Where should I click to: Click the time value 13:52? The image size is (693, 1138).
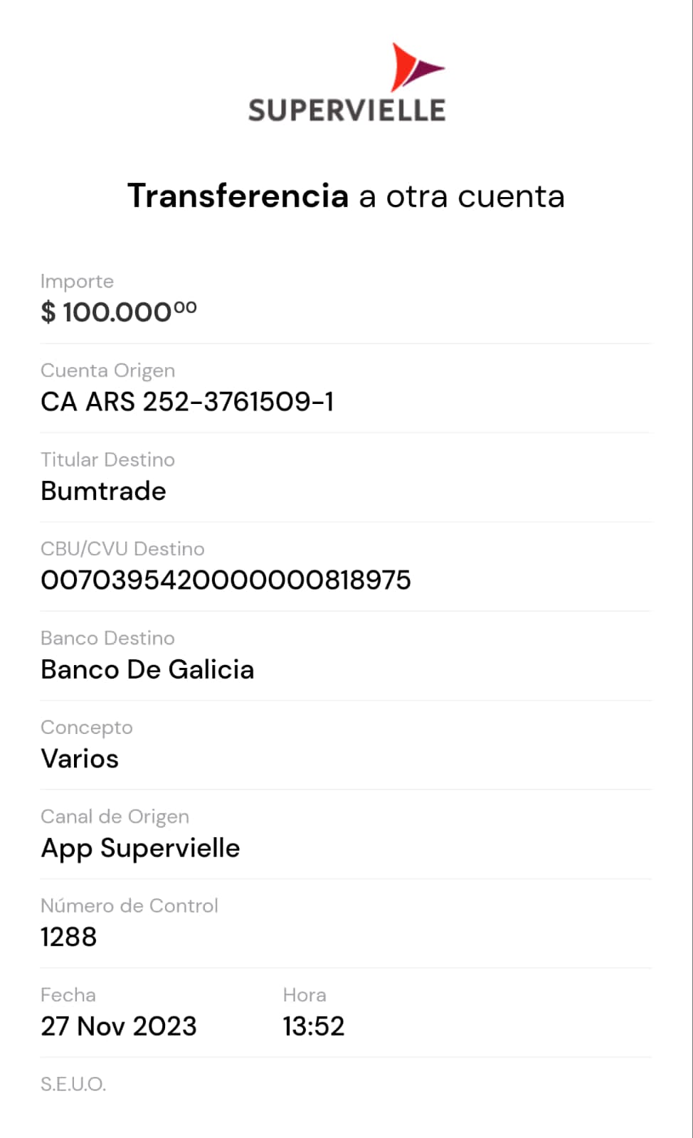(x=313, y=1026)
